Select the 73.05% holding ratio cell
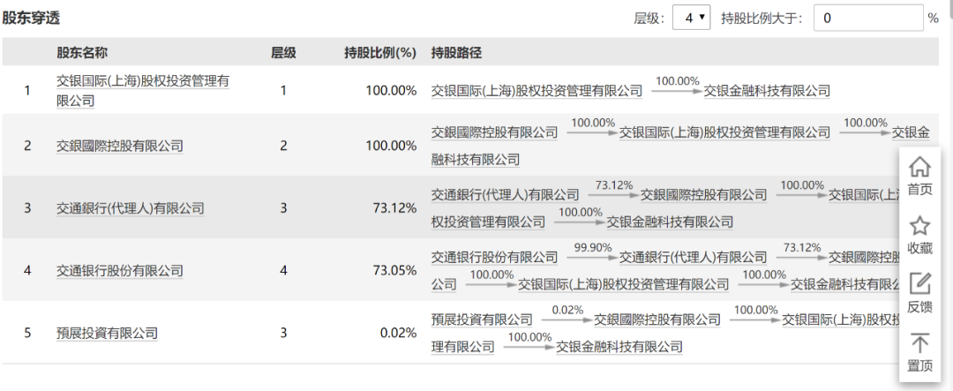The image size is (953, 391). (x=395, y=271)
